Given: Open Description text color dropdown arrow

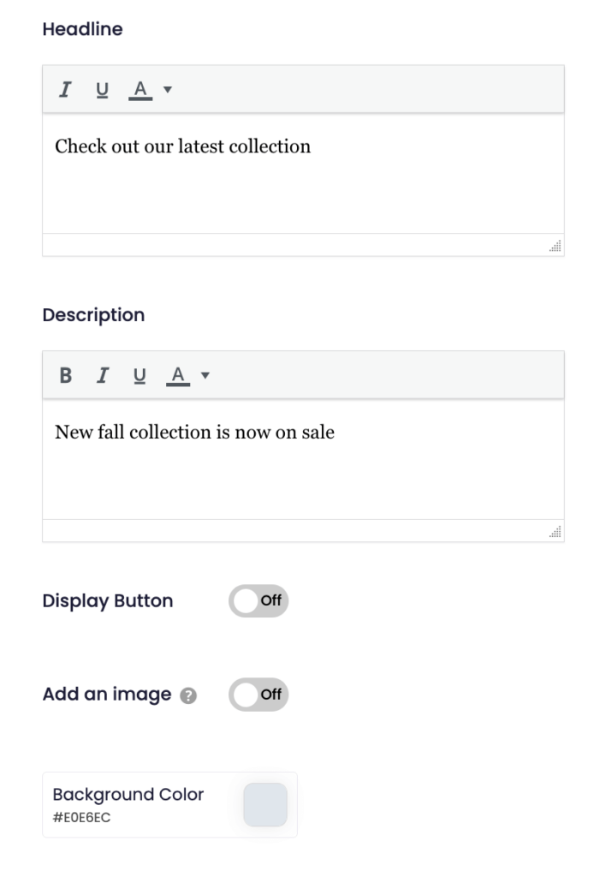Looking at the screenshot, I should tap(205, 375).
